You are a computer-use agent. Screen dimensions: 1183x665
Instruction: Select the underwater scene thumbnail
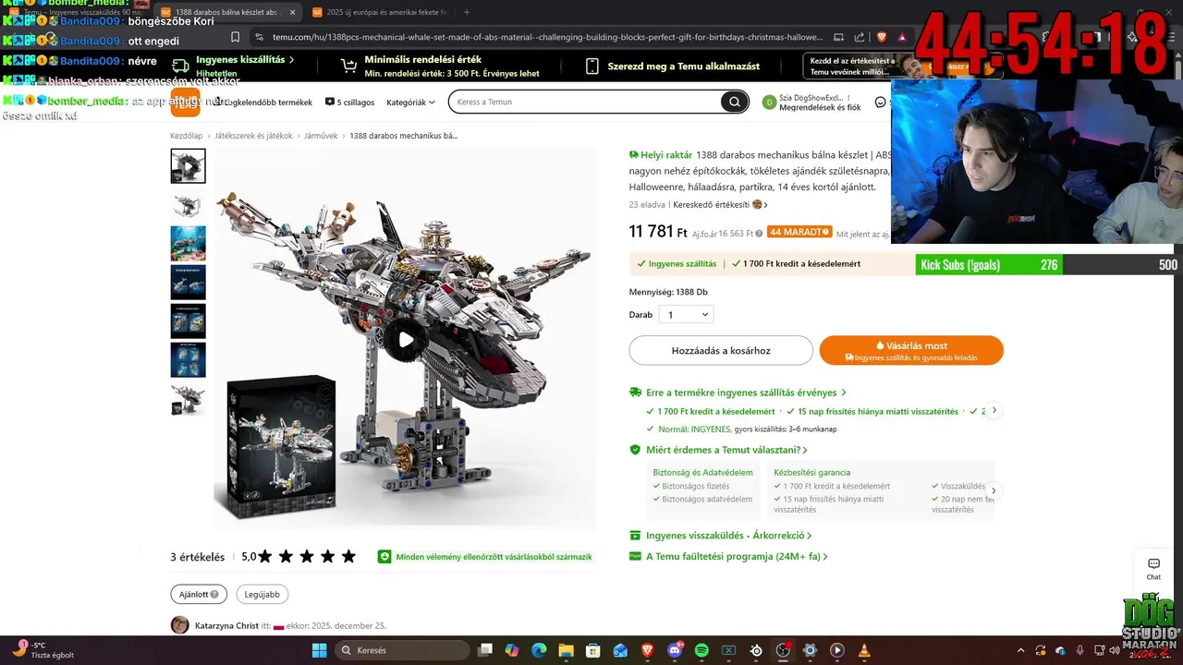(x=188, y=244)
